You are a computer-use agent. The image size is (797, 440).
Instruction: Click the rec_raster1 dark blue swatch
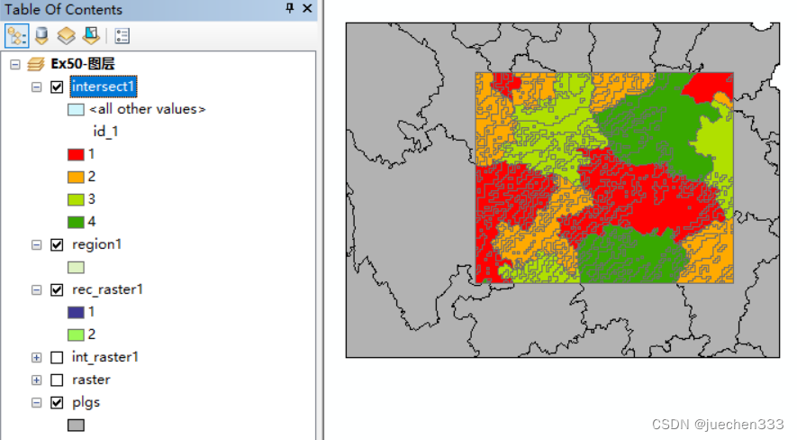point(76,312)
